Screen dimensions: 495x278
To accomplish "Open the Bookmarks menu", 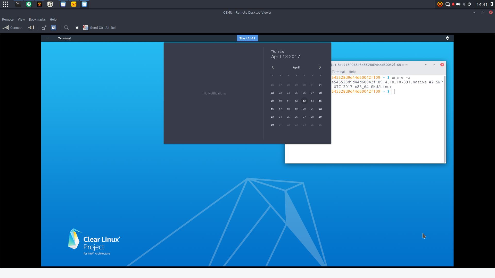I will (x=37, y=20).
